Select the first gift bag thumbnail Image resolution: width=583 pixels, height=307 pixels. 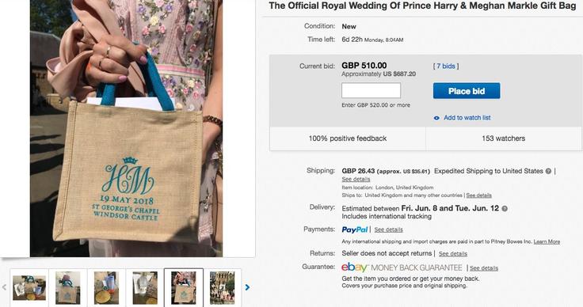point(29,288)
